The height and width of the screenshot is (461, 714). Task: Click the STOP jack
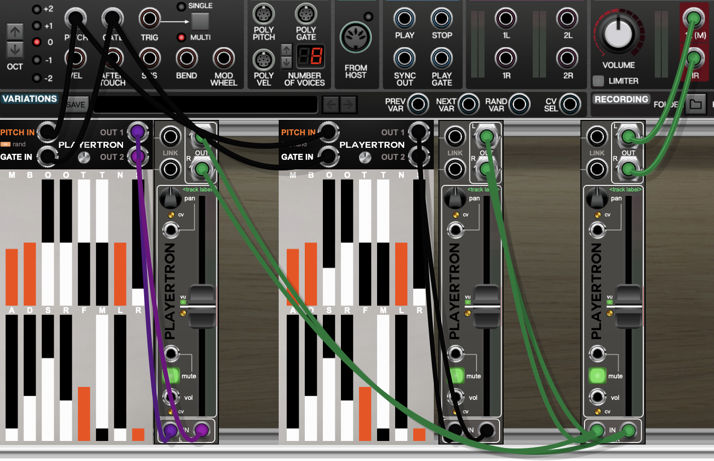(x=441, y=19)
